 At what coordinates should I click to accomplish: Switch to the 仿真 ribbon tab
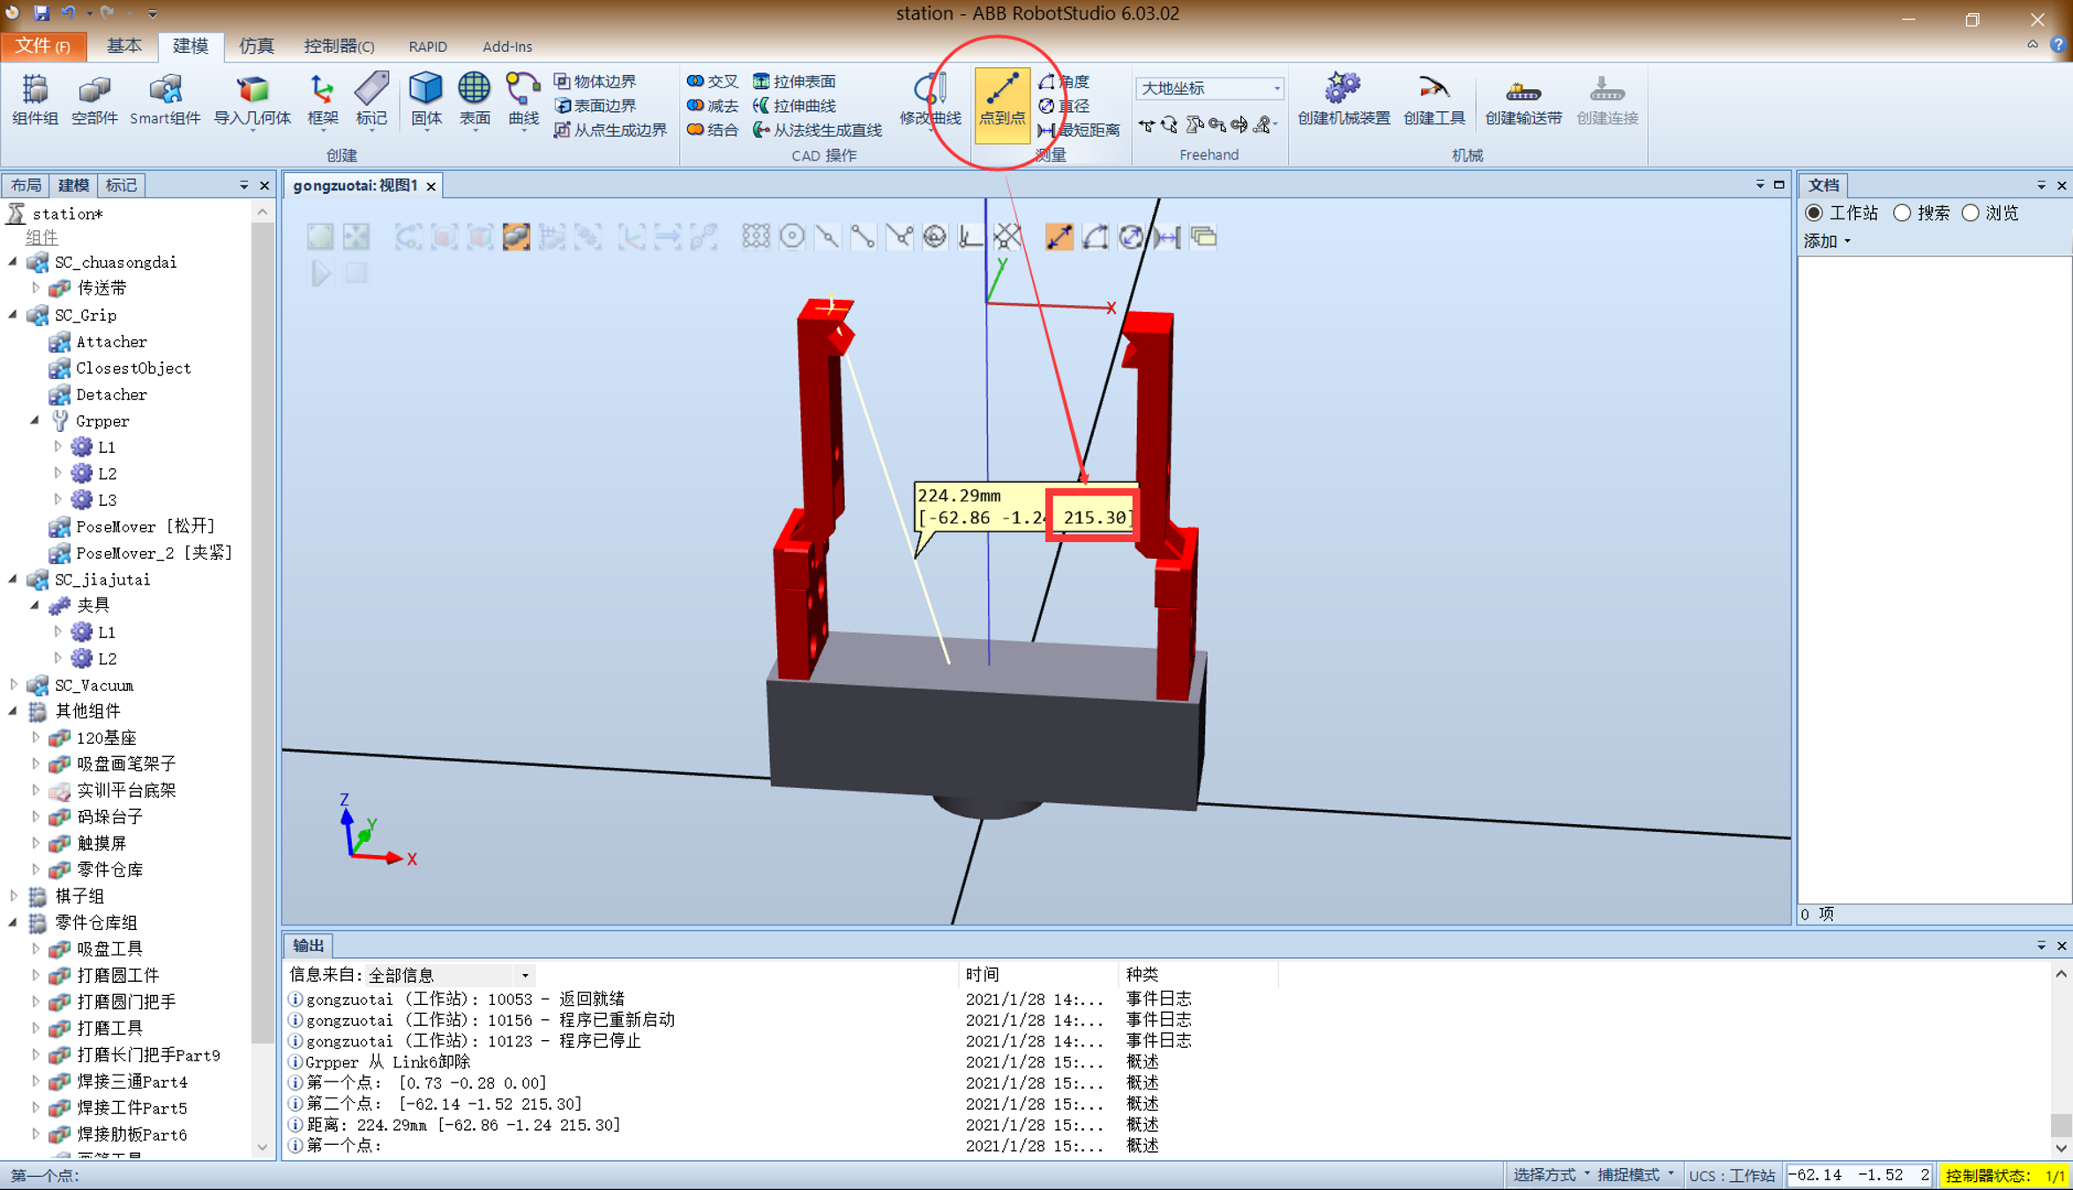point(256,46)
